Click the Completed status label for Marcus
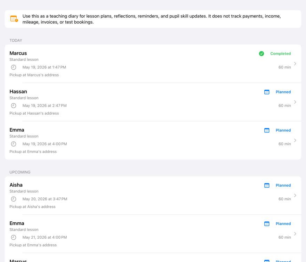Viewport: 306px width, 262px height. pos(280,54)
